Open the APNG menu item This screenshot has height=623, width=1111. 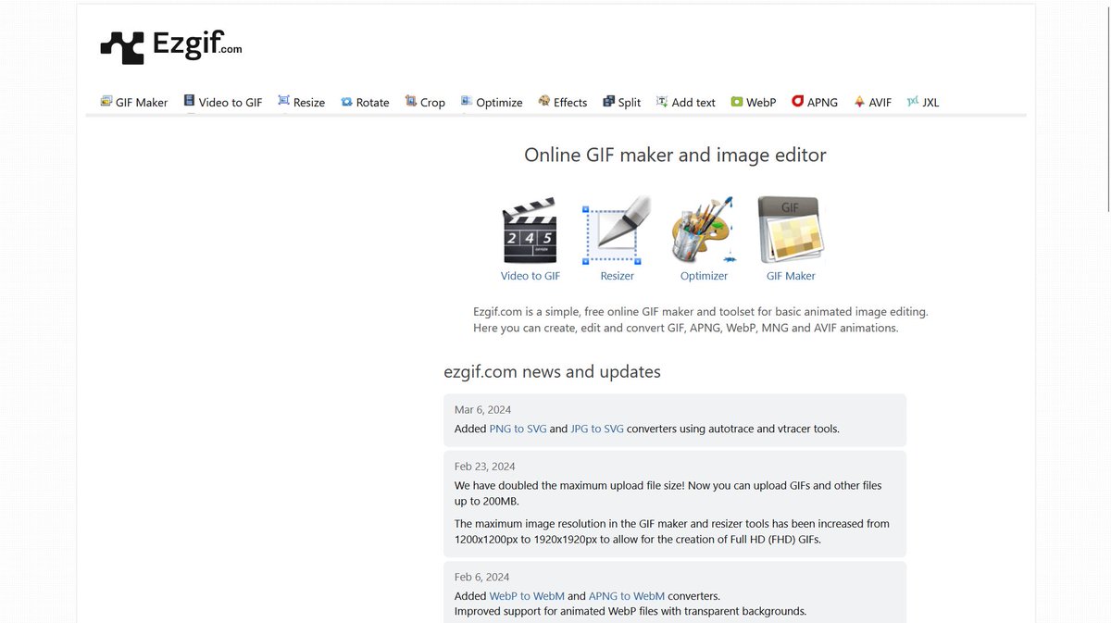(815, 102)
